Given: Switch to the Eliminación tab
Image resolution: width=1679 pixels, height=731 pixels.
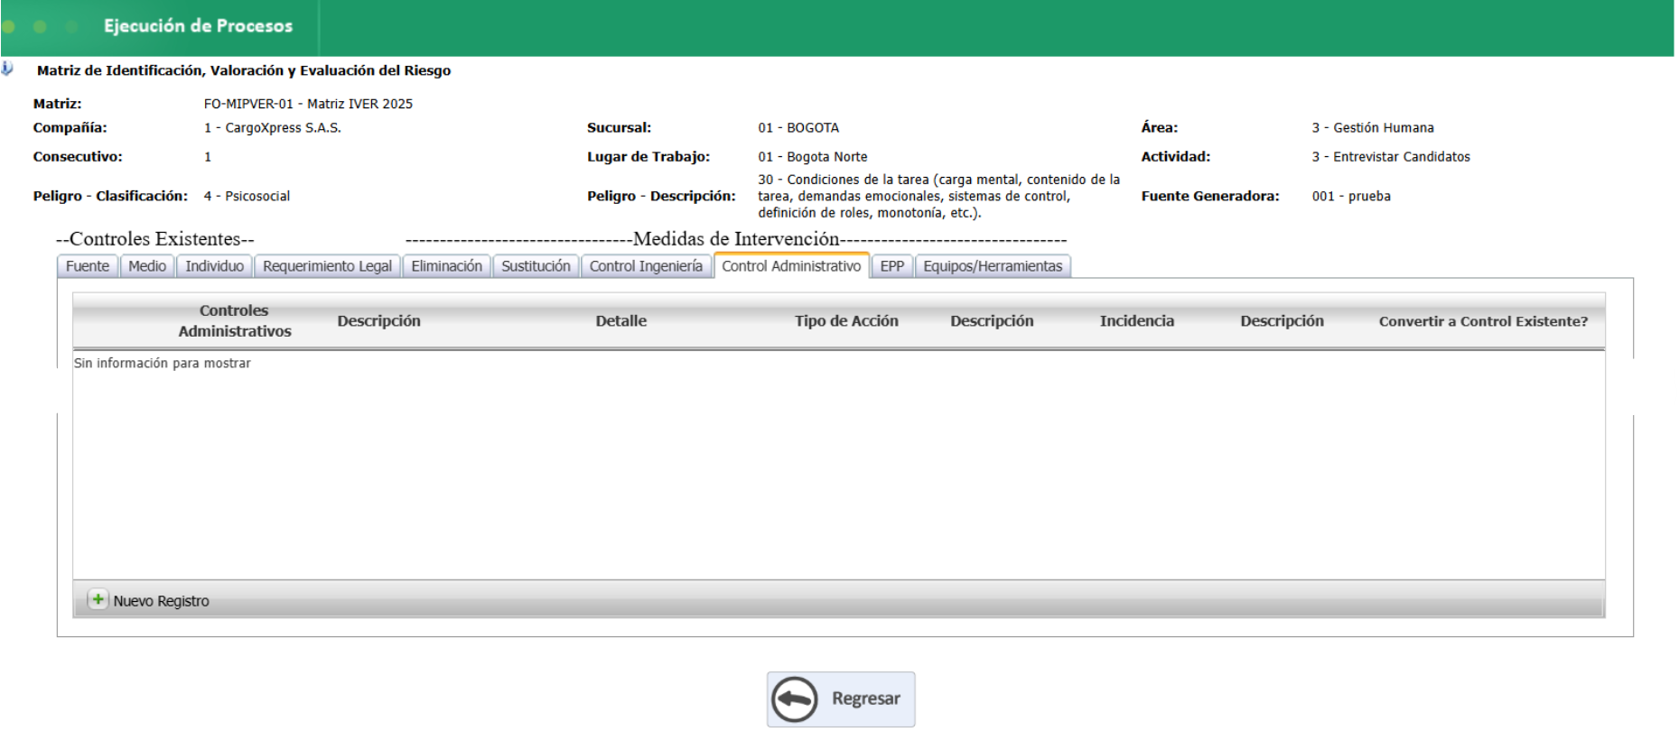Looking at the screenshot, I should 447,266.
